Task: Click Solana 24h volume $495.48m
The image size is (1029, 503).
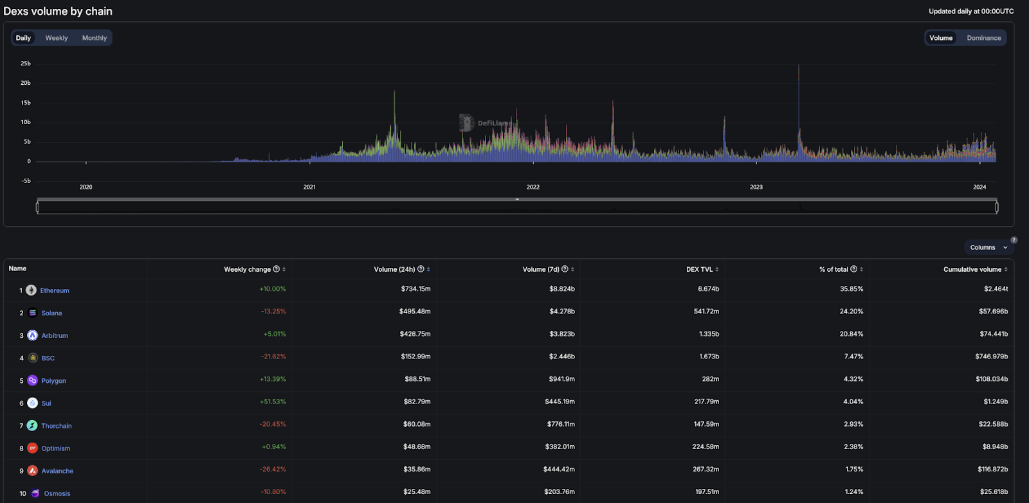Action: click(415, 312)
